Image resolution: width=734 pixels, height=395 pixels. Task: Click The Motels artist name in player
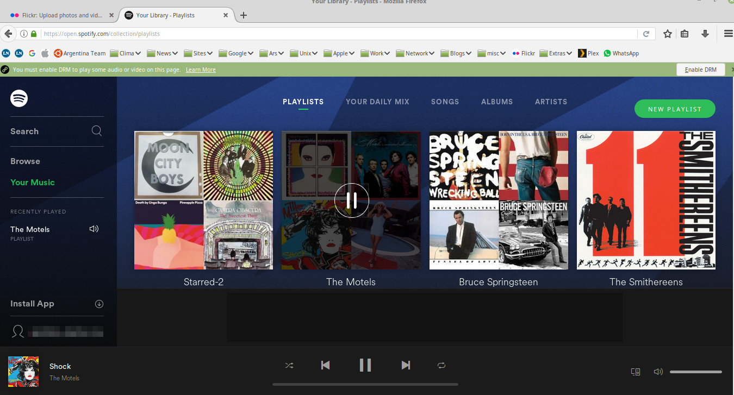coord(64,378)
